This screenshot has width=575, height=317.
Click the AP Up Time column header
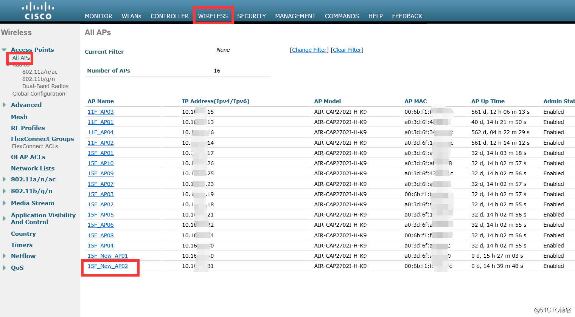click(x=488, y=101)
